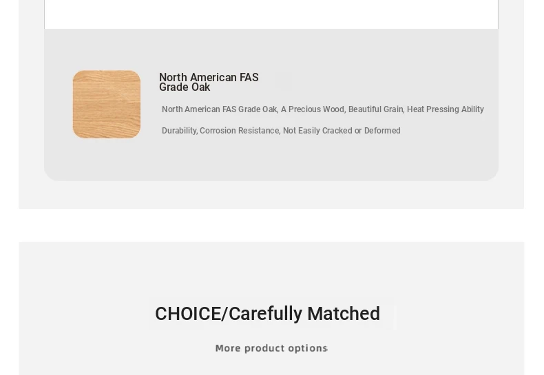Click the "Heat Pressing Ability" phrase

[x=446, y=109]
